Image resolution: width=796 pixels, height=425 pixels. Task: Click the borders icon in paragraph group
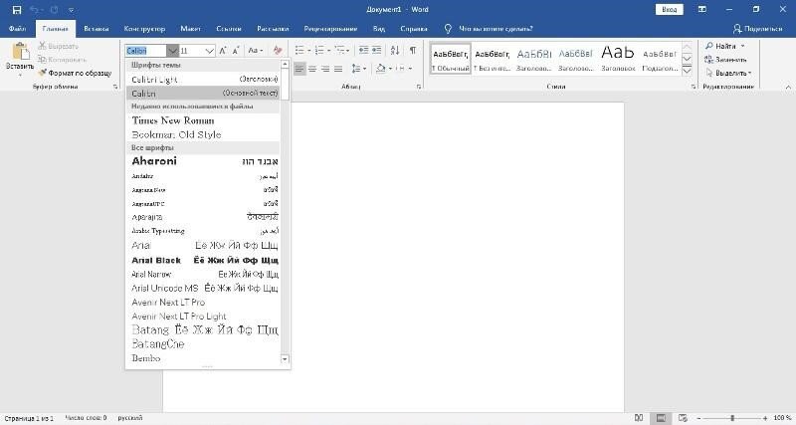pyautogui.click(x=401, y=69)
